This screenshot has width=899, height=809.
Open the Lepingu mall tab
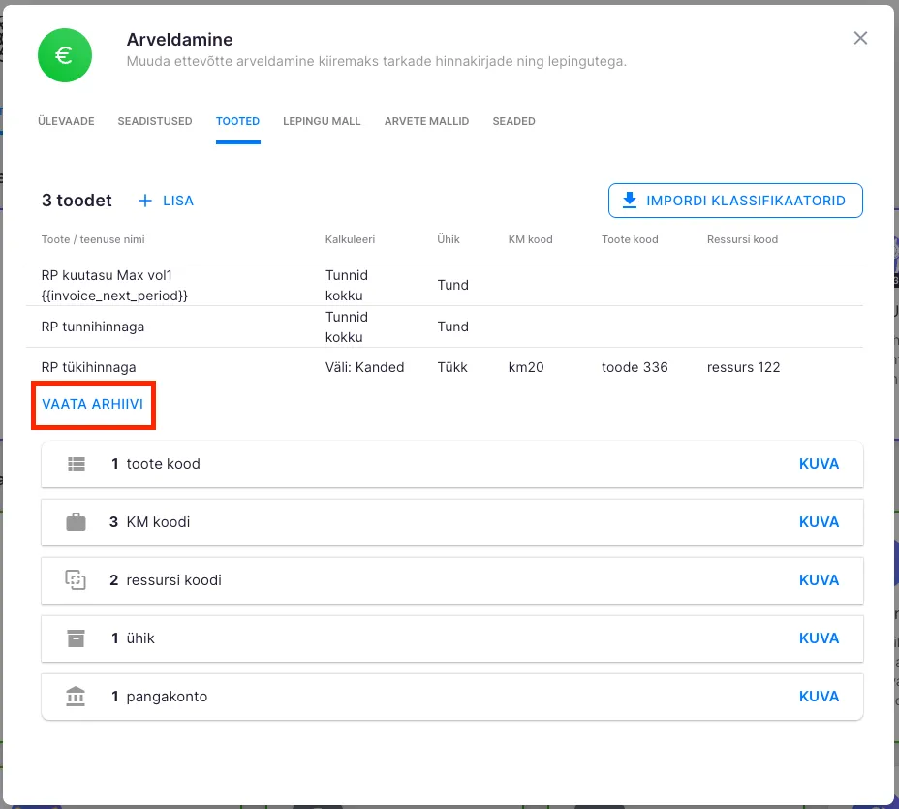pyautogui.click(x=322, y=121)
